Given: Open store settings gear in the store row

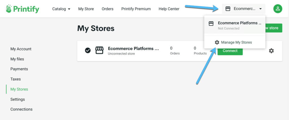Looking at the screenshot, I should click(271, 51).
